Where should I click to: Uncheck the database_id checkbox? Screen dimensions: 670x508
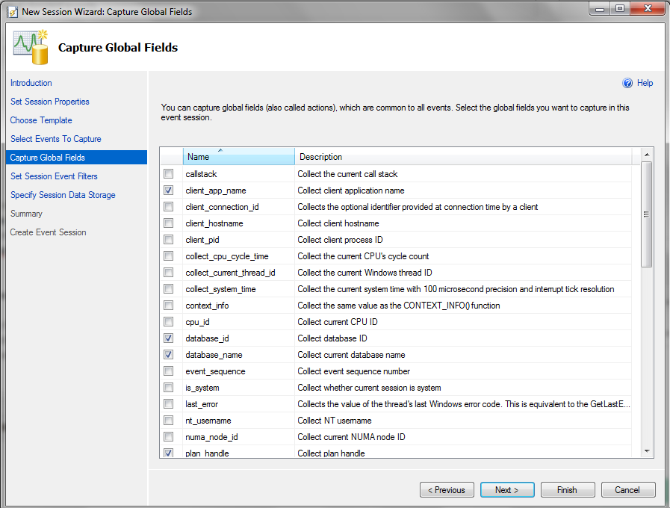(169, 338)
